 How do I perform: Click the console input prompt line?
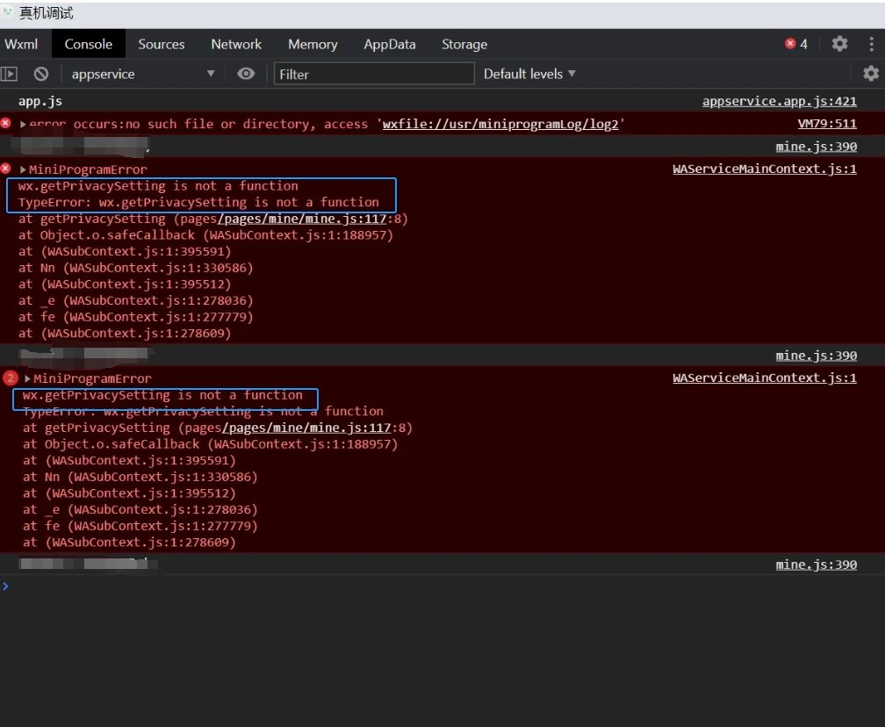click(x=442, y=586)
